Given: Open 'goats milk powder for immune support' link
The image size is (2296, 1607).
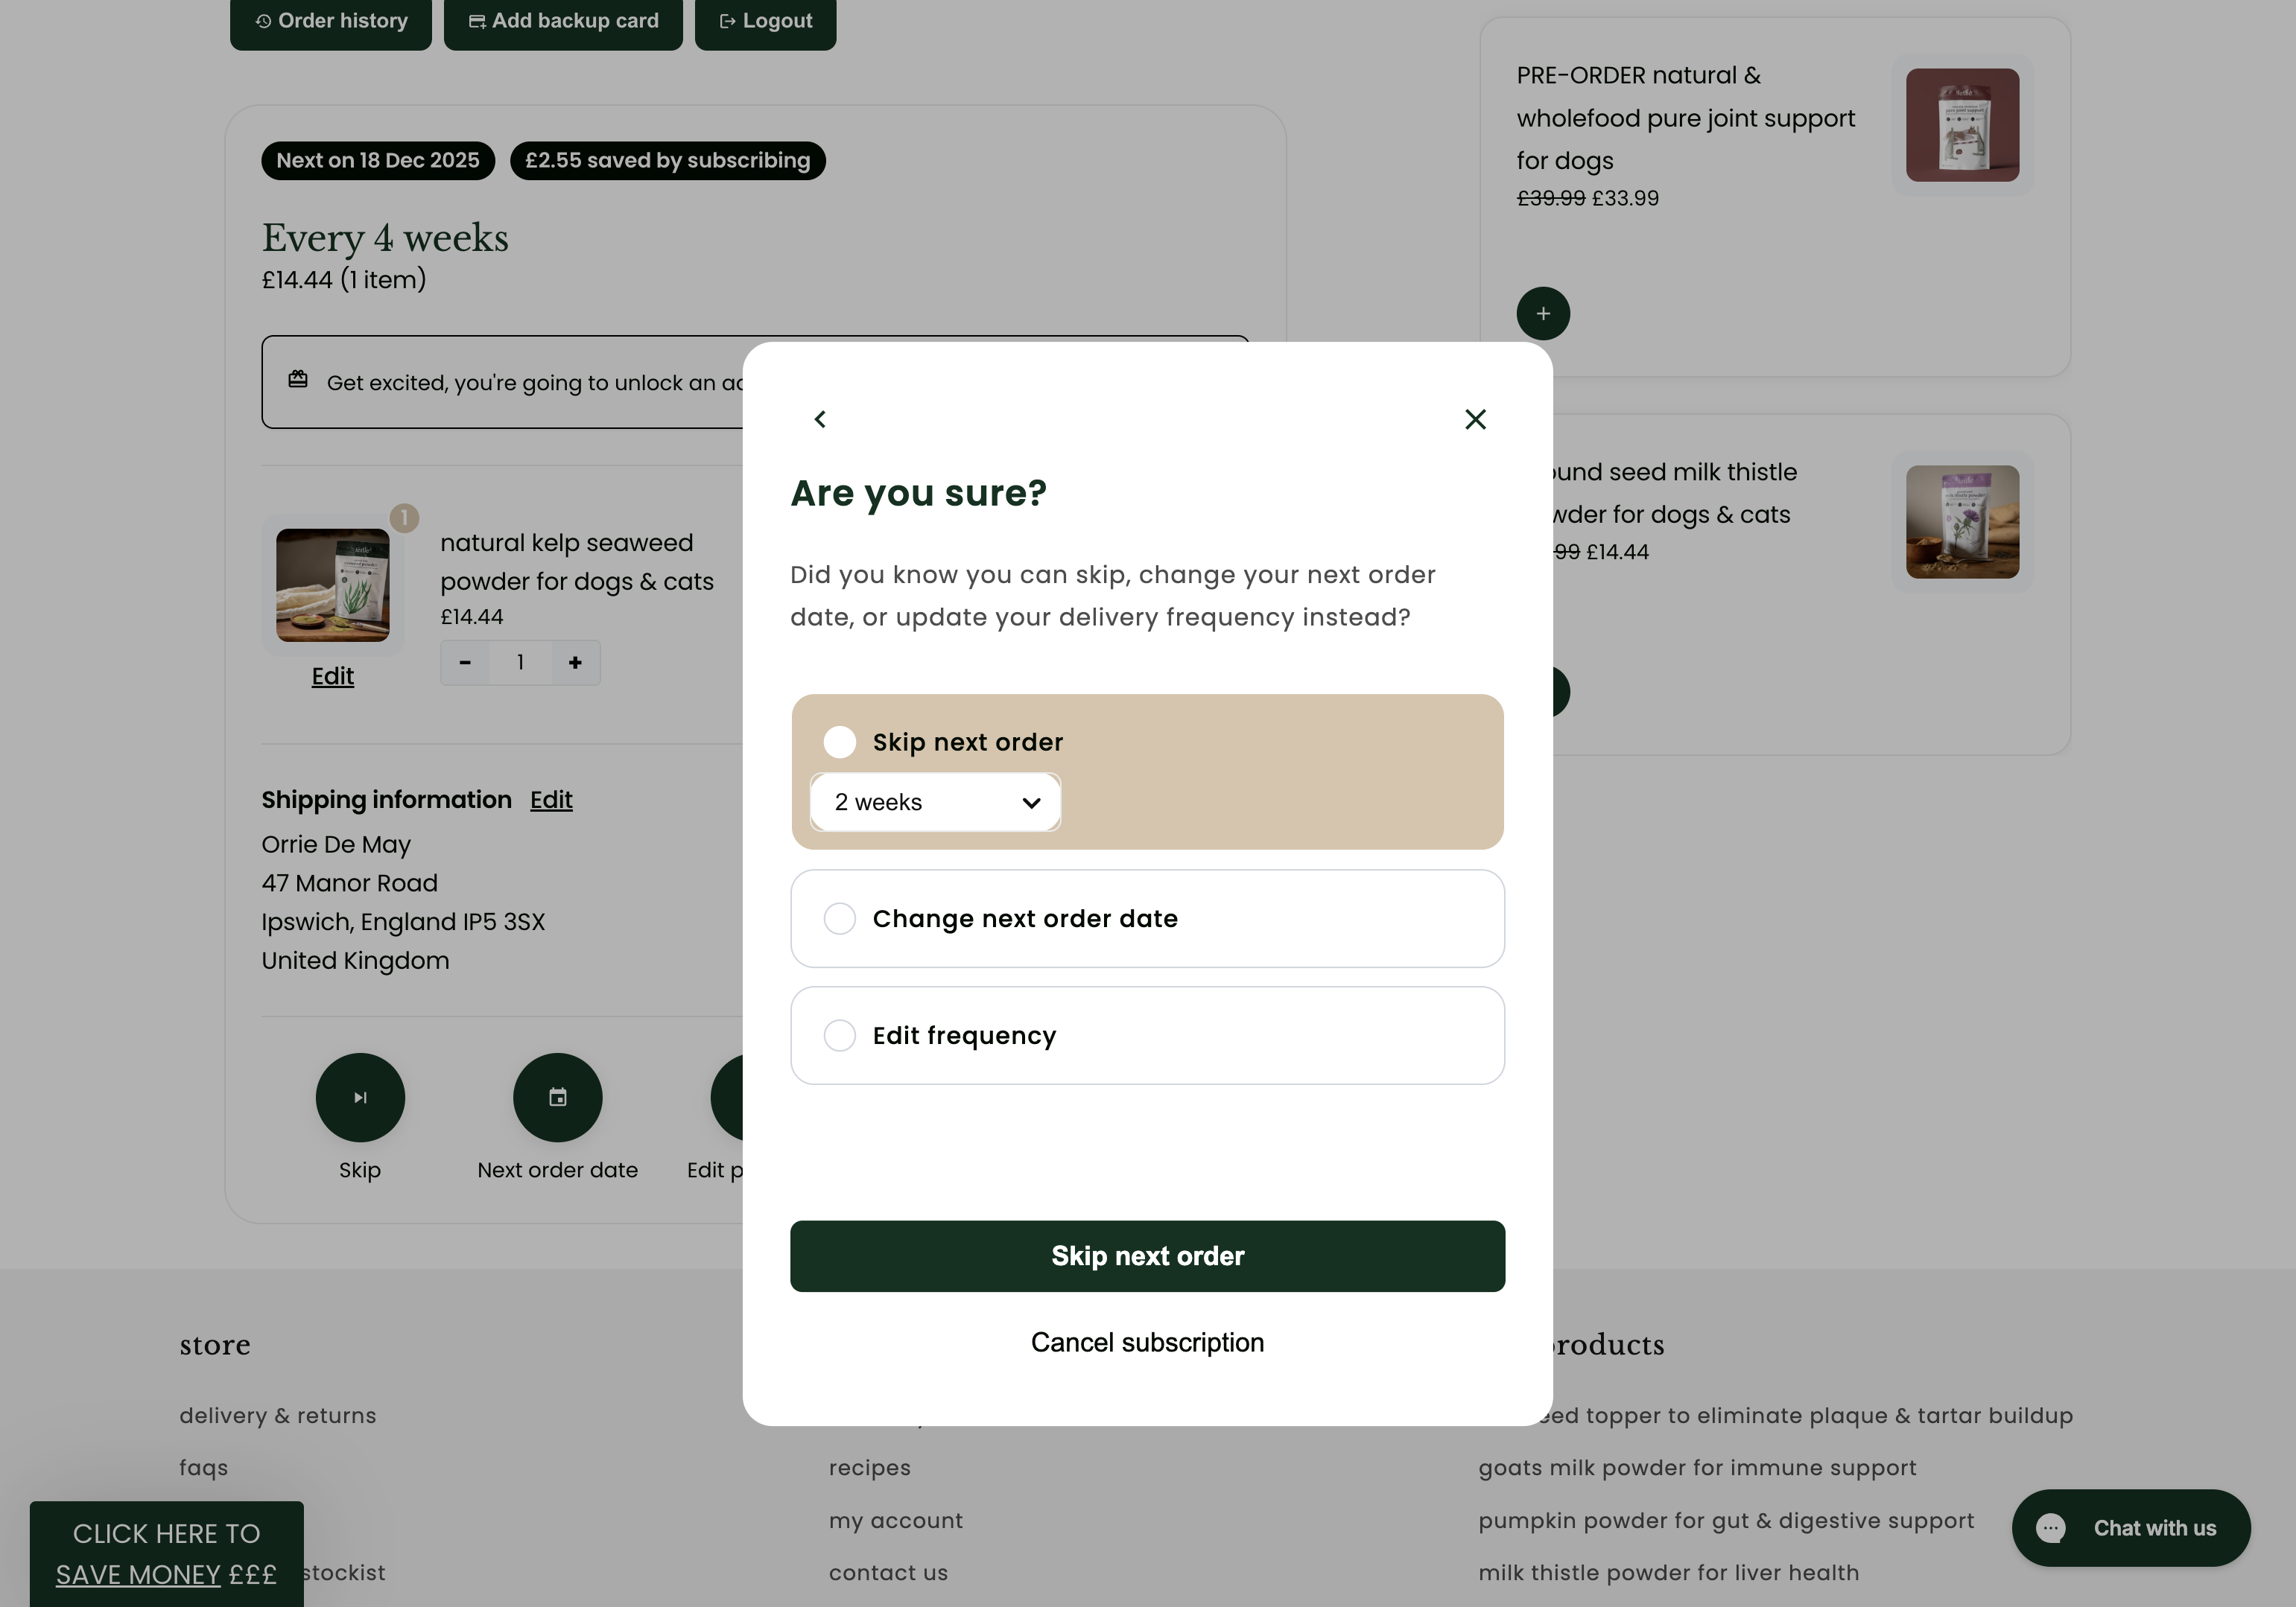Looking at the screenshot, I should (1697, 1468).
